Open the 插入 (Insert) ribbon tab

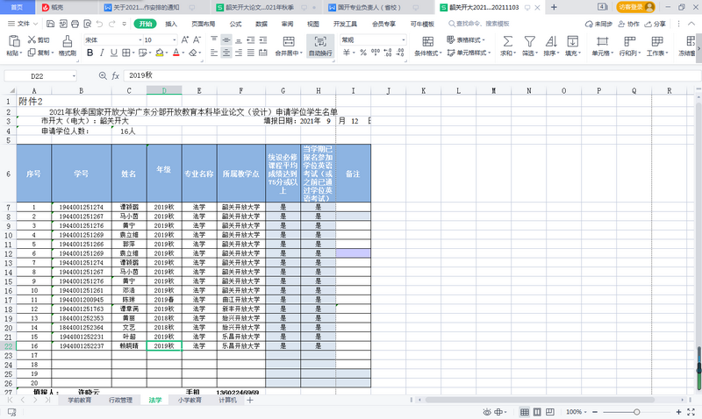(171, 24)
